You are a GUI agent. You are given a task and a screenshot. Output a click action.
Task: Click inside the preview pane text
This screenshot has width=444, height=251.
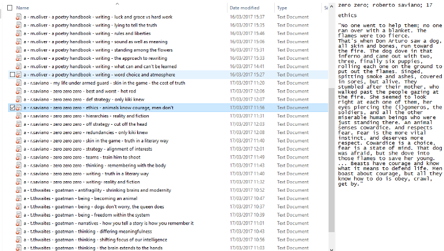click(x=389, y=111)
